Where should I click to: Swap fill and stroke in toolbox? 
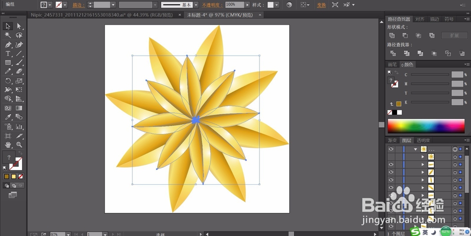(x=20, y=153)
